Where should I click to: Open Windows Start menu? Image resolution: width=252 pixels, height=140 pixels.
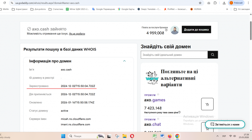63,136
